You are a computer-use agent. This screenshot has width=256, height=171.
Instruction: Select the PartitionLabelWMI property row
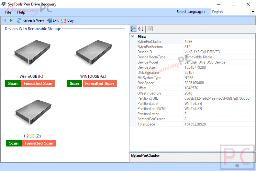tap(195, 109)
